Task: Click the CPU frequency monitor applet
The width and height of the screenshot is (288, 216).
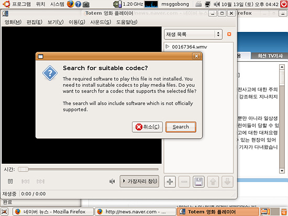Action: (x=128, y=4)
